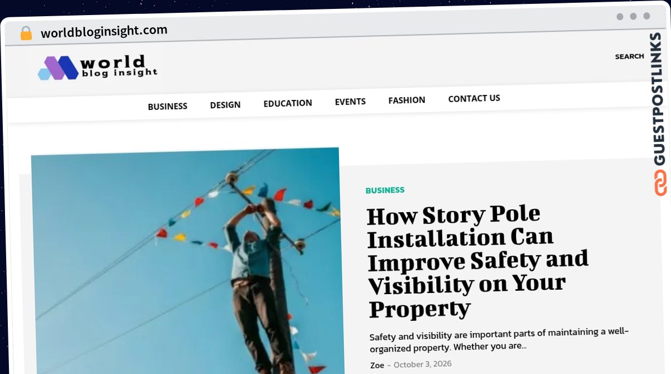
Task: Click the author name Zoe
Action: [x=377, y=365]
